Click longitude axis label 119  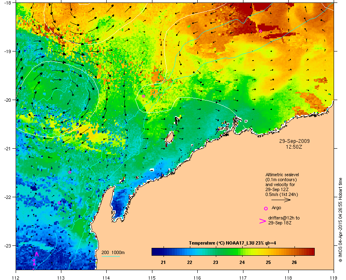pyautogui.click(x=334, y=278)
